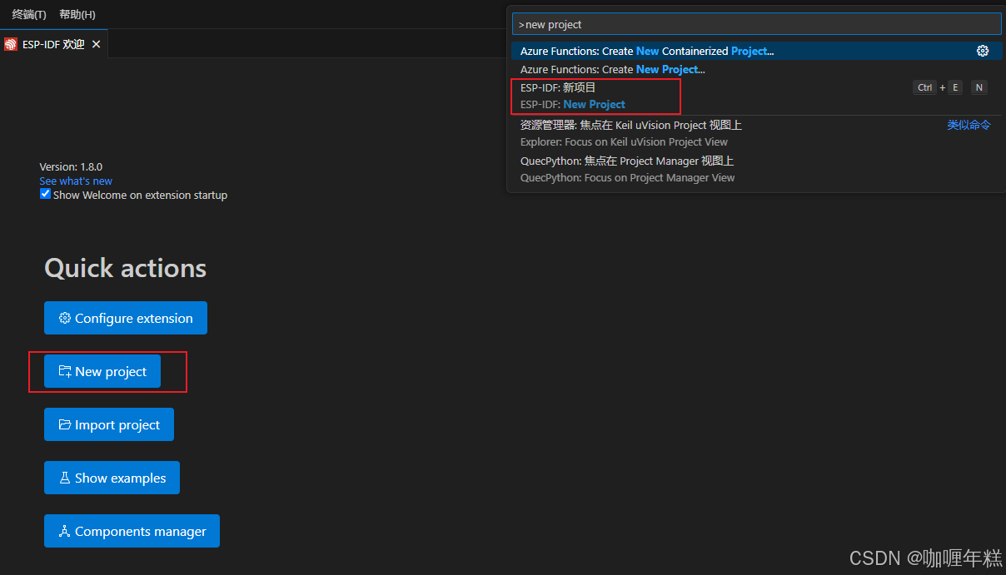Click the Version: 1.8.0 text
Image resolution: width=1006 pixels, height=575 pixels.
(x=71, y=166)
